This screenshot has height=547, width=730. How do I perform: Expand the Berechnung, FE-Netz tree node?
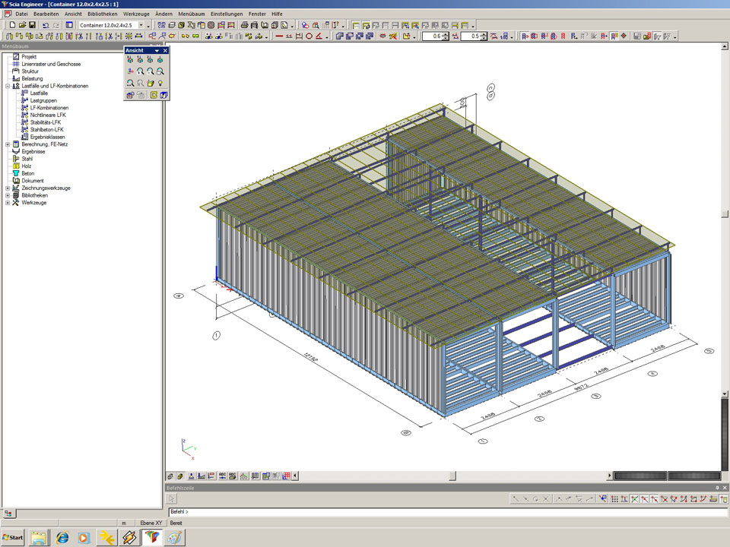tap(7, 144)
